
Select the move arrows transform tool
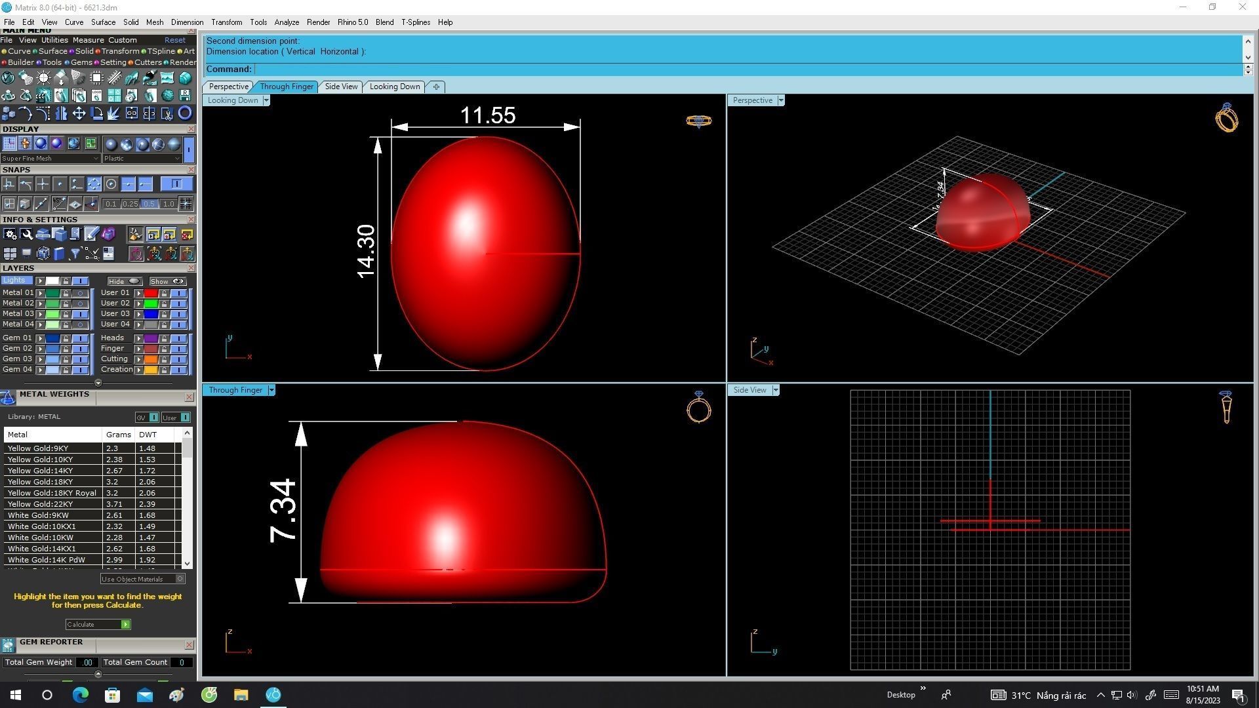(79, 113)
